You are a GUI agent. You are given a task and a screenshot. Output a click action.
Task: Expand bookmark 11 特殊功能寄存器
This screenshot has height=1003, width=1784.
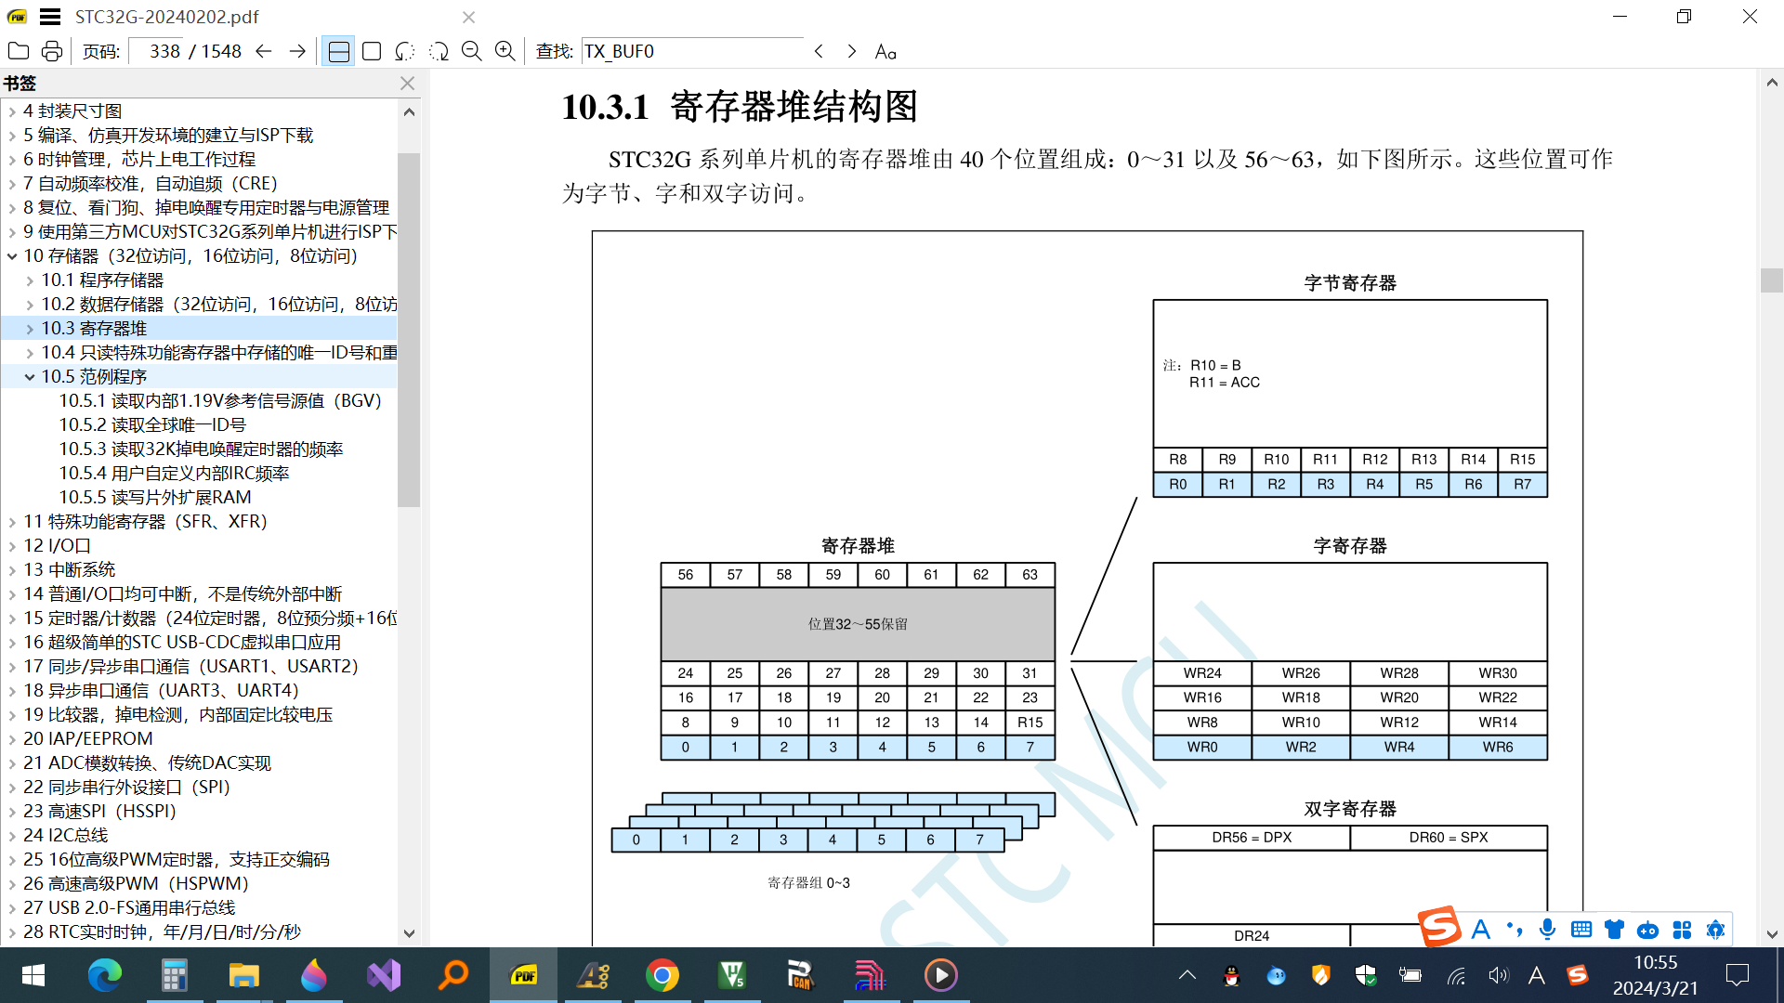click(x=12, y=522)
